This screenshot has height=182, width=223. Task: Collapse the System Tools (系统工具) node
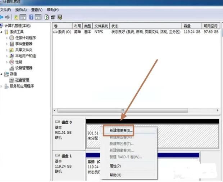pos(2,32)
